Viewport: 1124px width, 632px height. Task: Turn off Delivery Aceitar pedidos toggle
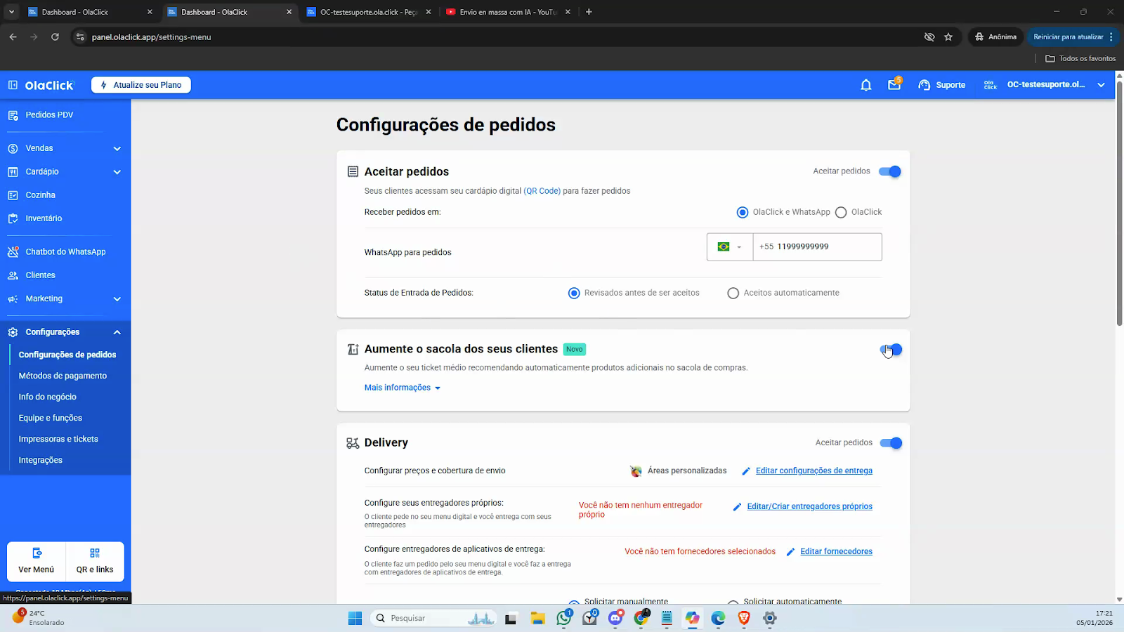point(891,443)
